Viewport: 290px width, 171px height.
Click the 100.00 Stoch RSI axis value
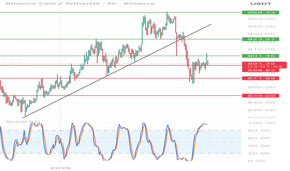(261, 123)
